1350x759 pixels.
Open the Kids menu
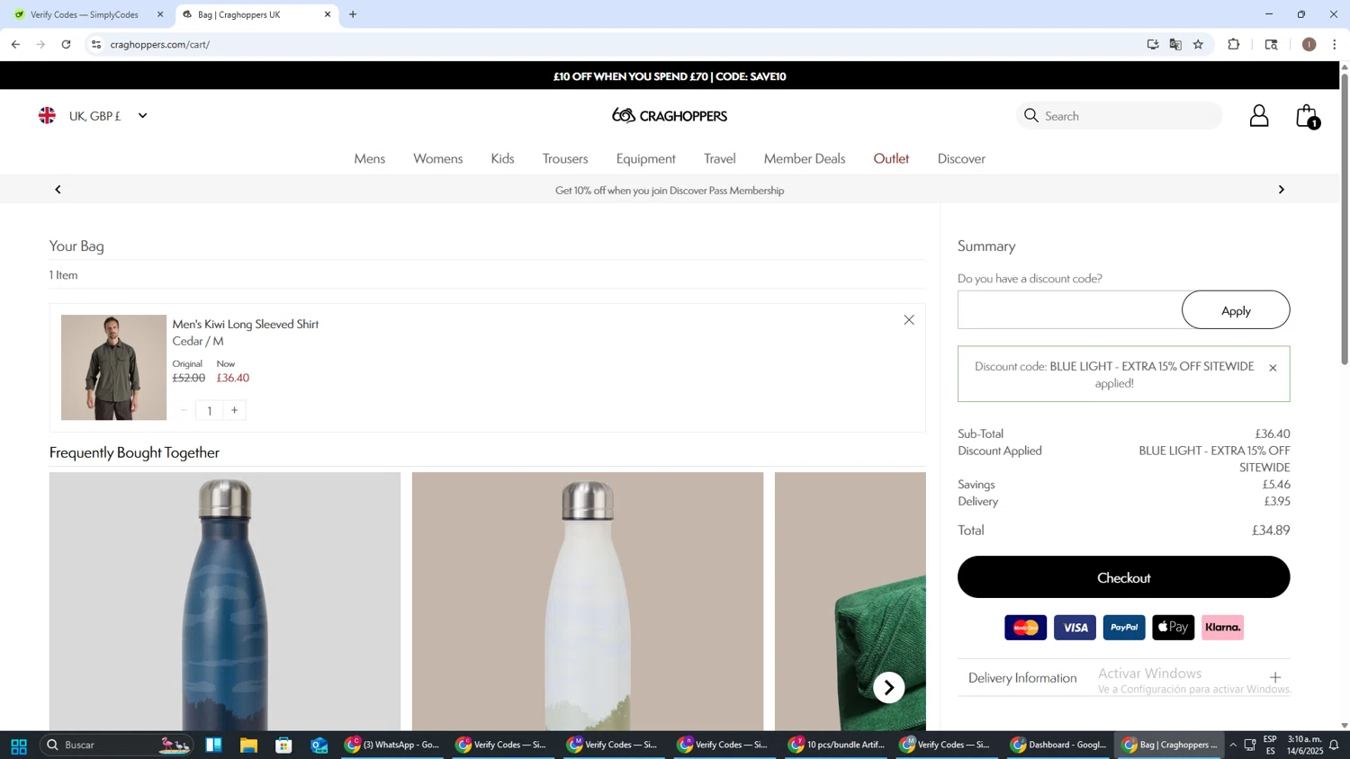[x=503, y=158]
